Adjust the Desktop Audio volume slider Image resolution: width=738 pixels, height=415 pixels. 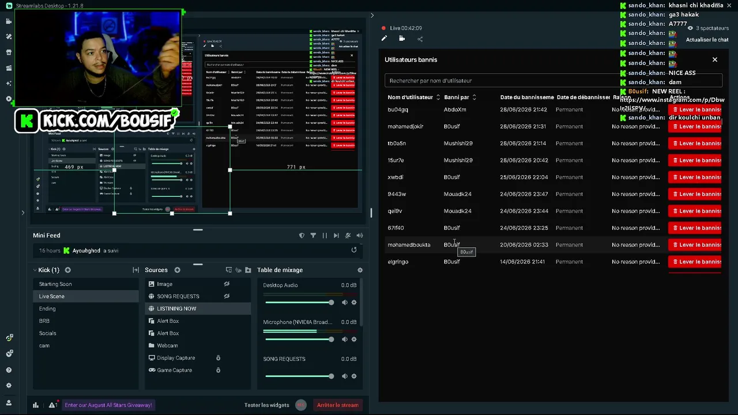tap(299, 303)
